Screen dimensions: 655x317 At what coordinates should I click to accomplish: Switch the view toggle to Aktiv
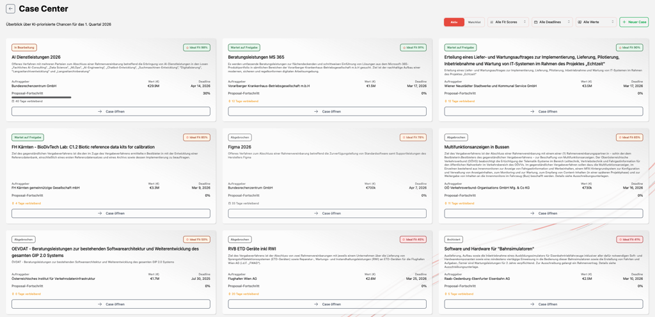coord(454,22)
